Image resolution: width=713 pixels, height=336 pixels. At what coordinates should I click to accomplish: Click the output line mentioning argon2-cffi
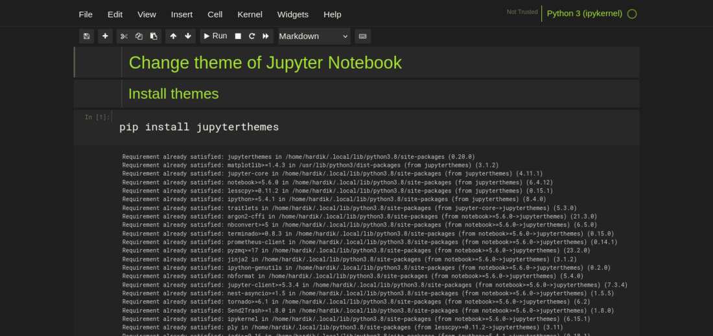360,216
